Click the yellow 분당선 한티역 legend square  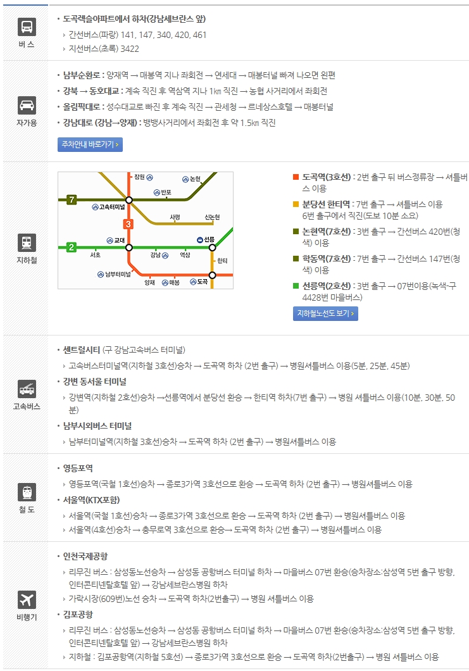pyautogui.click(x=296, y=204)
